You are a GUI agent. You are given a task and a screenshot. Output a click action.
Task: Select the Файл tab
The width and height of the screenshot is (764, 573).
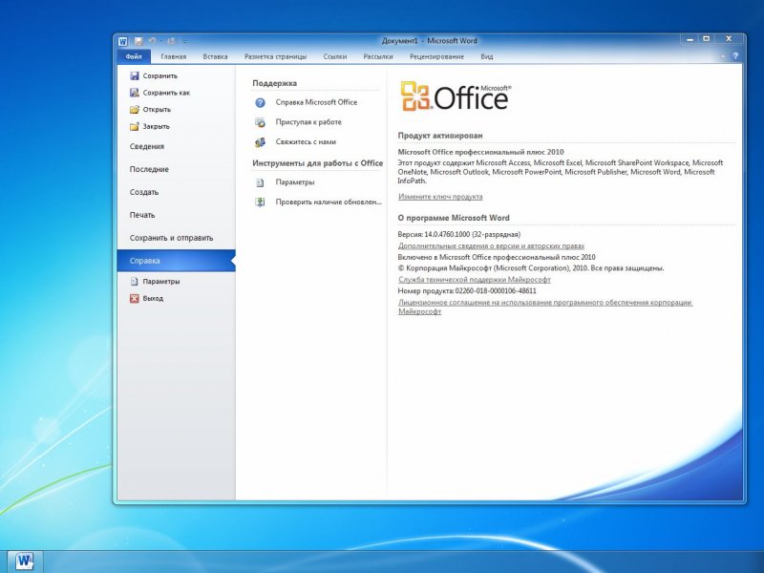(x=134, y=56)
